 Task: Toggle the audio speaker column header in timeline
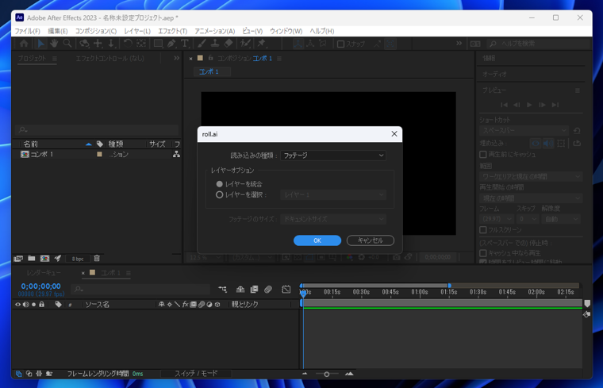pyautogui.click(x=25, y=304)
